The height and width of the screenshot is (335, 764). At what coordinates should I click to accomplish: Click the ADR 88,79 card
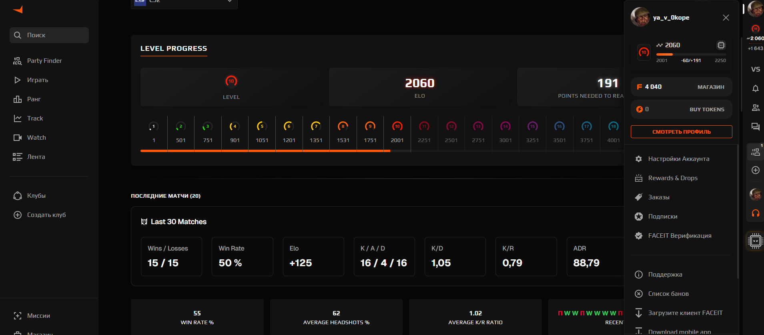(596, 257)
